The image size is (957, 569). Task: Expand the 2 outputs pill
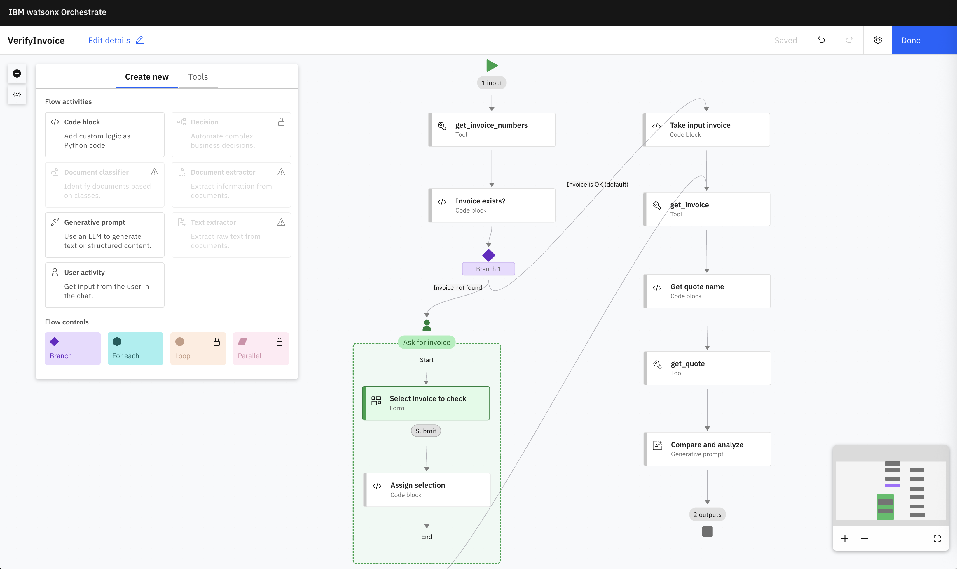(707, 514)
